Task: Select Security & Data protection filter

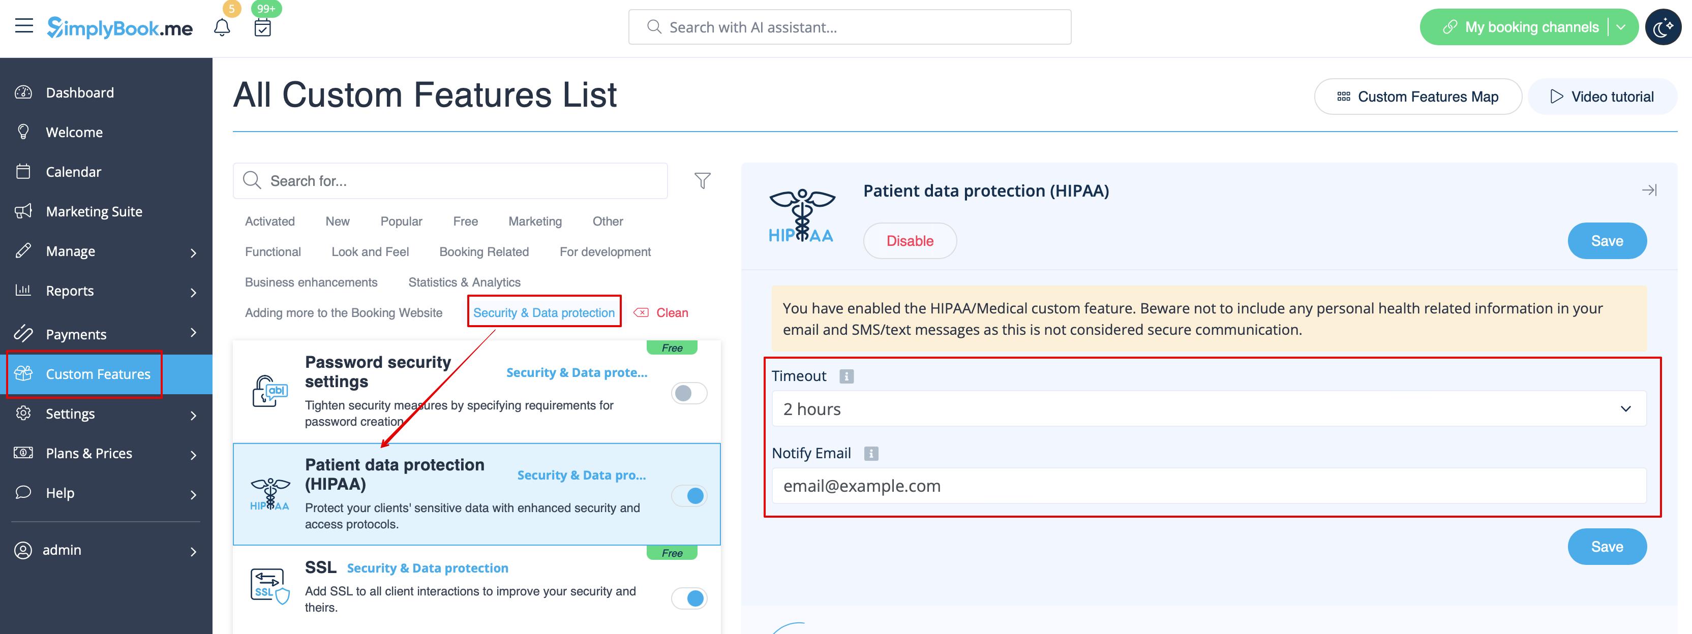Action: coord(544,312)
